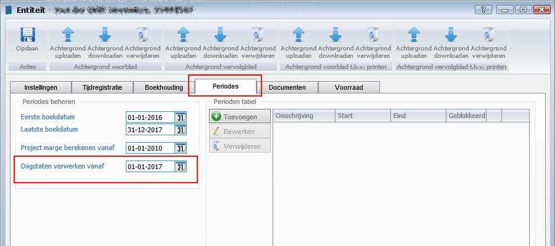Click the help question mark button
This screenshot has width=555, height=246.
tap(487, 10)
